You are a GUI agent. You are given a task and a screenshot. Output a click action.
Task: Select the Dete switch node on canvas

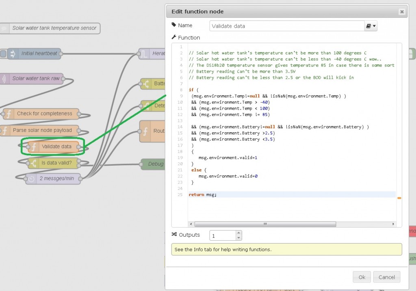coord(153,106)
